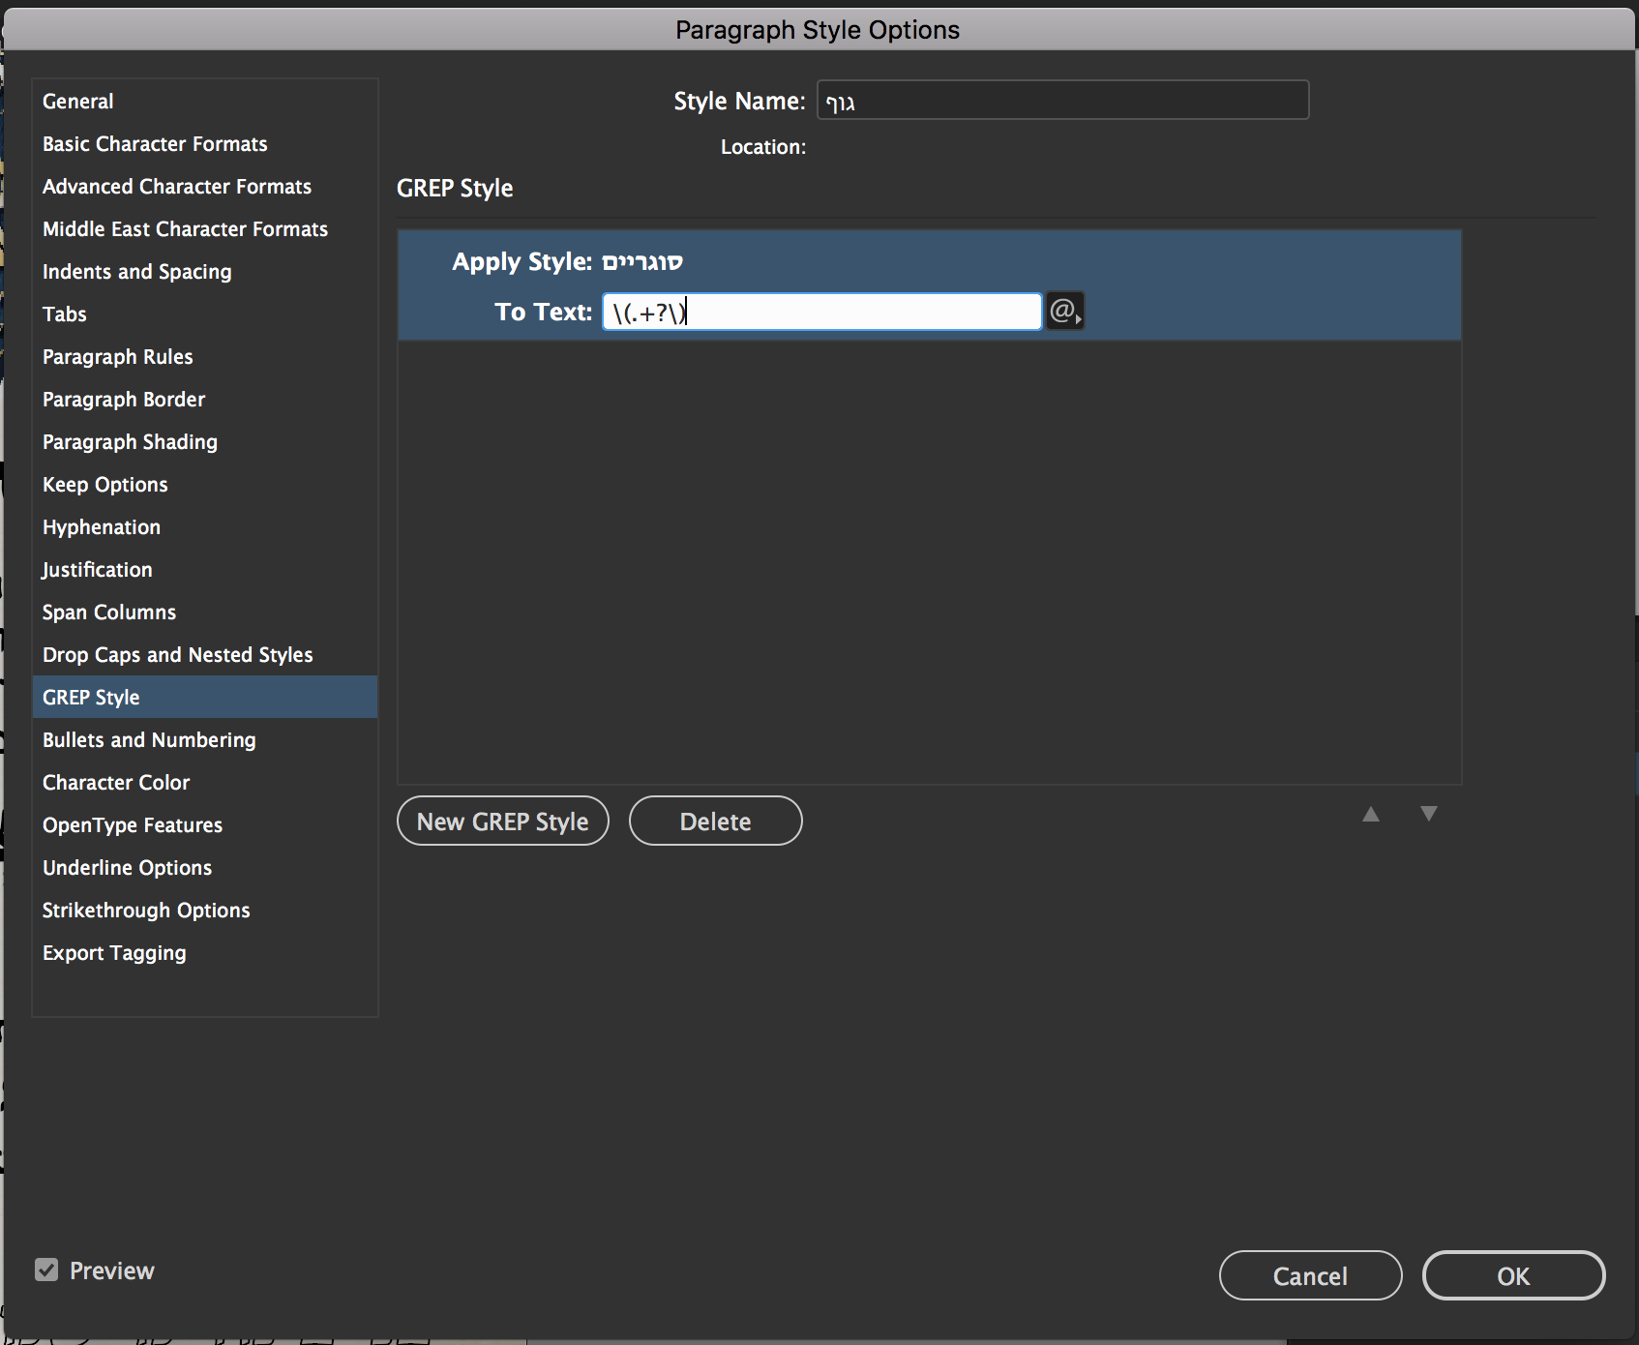Toggle the Preview checkbox
1639x1345 pixels.
pos(46,1270)
